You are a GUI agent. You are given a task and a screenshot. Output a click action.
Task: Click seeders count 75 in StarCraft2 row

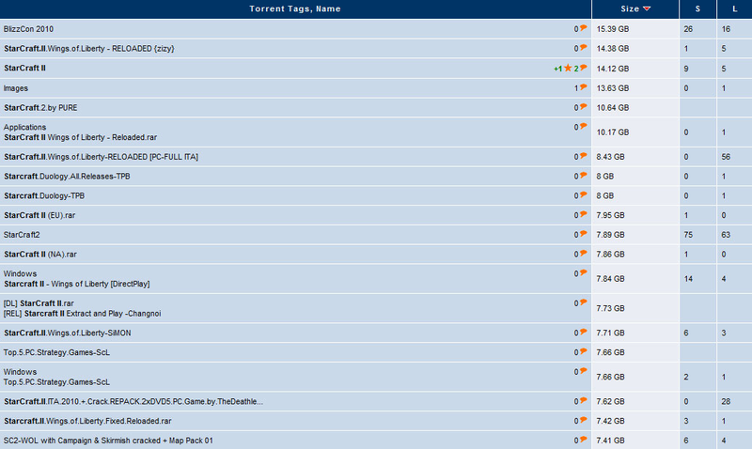688,235
